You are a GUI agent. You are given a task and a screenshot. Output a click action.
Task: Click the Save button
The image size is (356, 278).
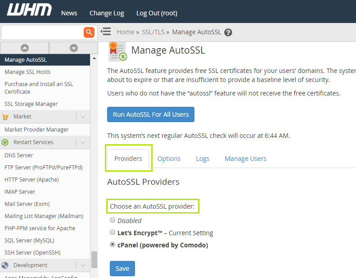point(122,269)
